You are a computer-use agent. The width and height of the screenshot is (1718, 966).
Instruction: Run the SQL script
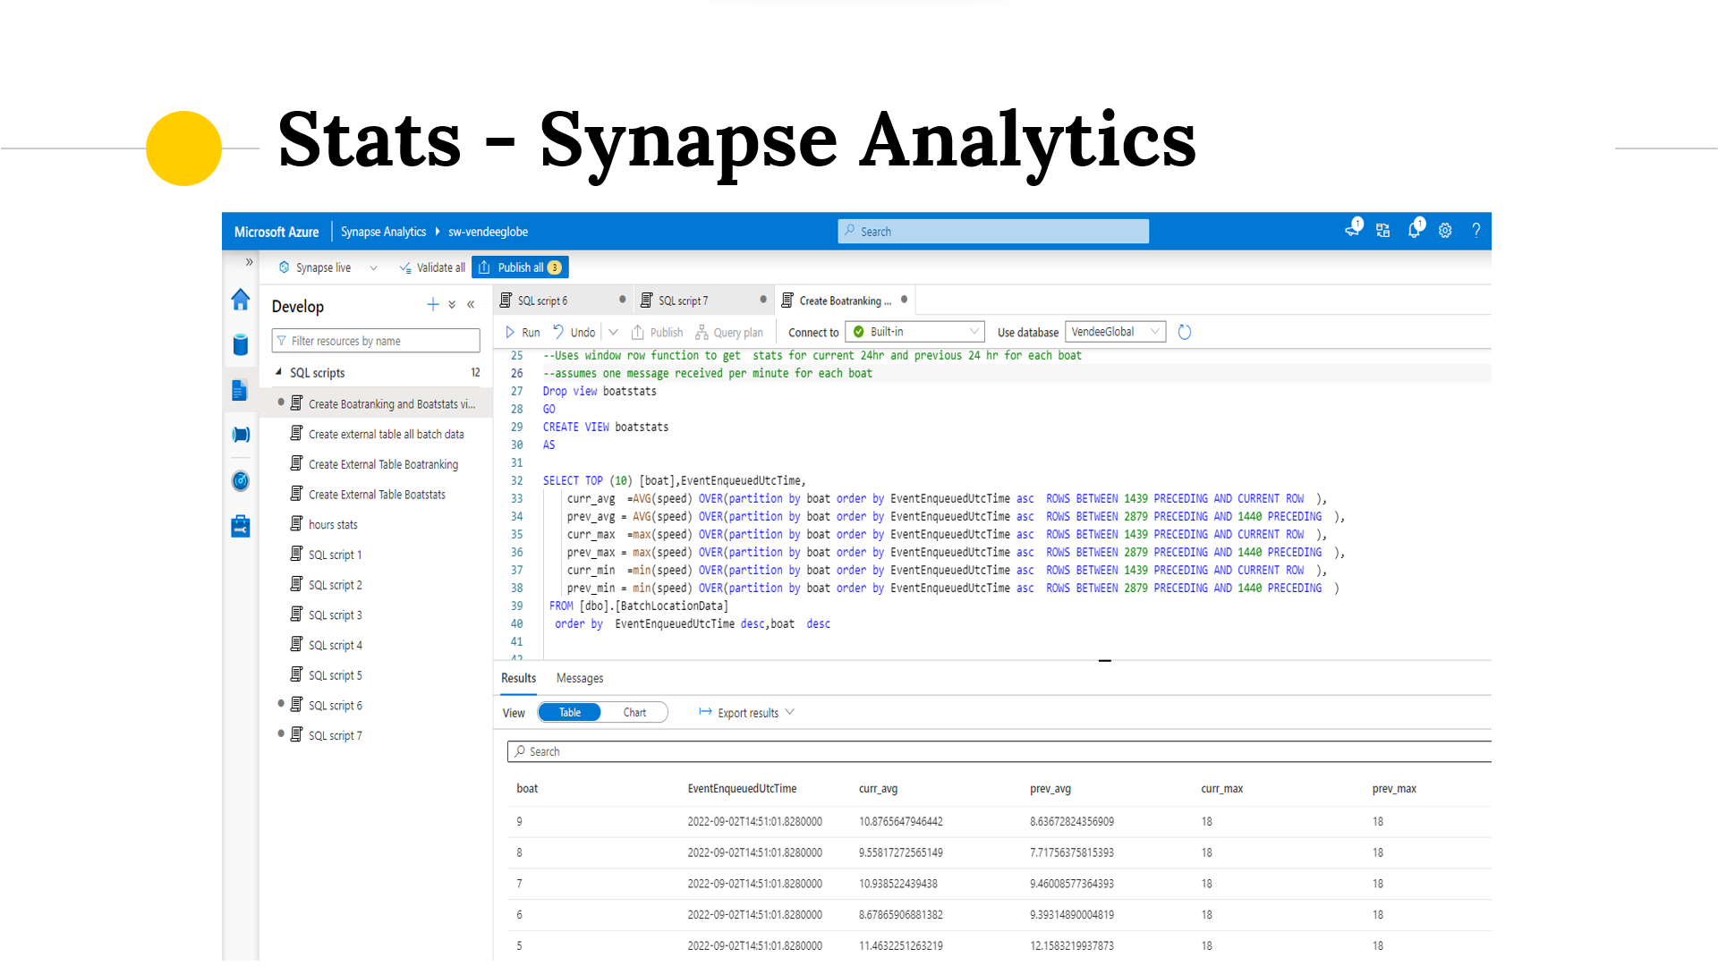[x=523, y=332]
